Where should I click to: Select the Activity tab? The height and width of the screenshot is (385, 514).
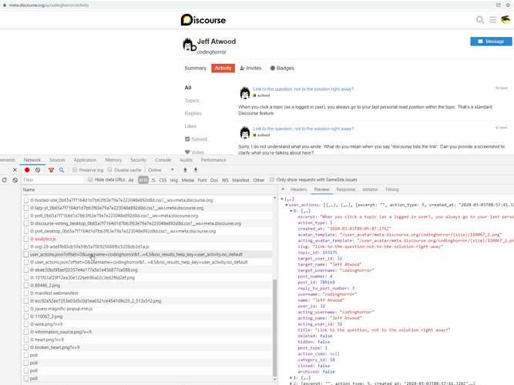(223, 69)
